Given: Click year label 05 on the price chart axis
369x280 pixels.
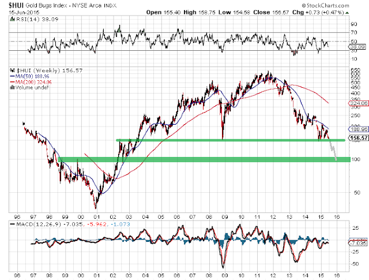Looking at the screenshot, I should pyautogui.click(x=161, y=217).
